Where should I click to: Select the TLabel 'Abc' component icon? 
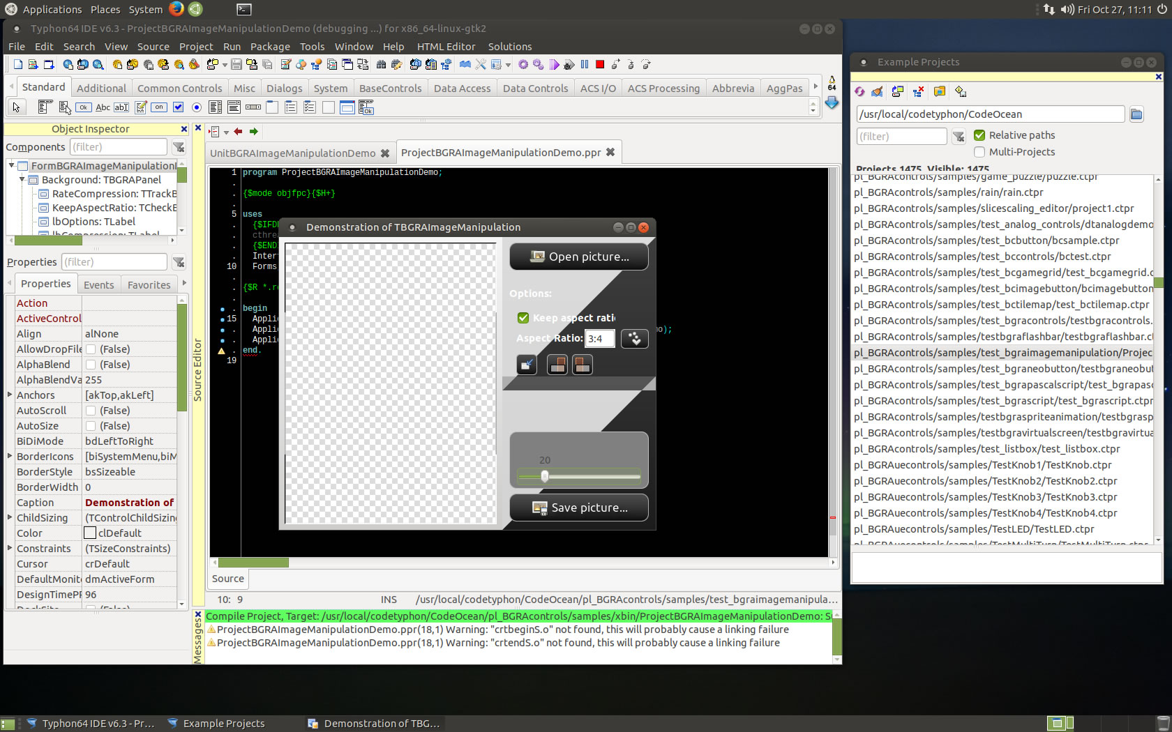click(x=103, y=107)
